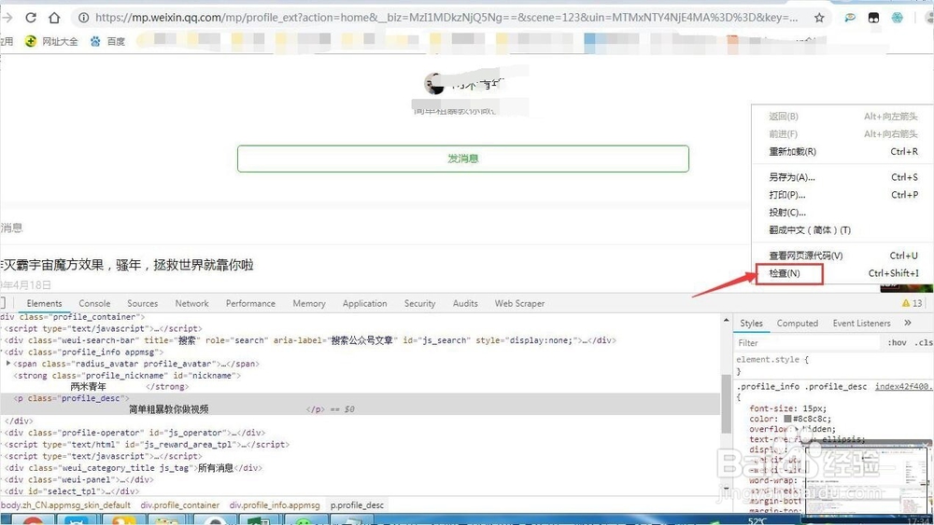Toggle the :hov element state button
Image resolution: width=934 pixels, height=525 pixels.
897,343
